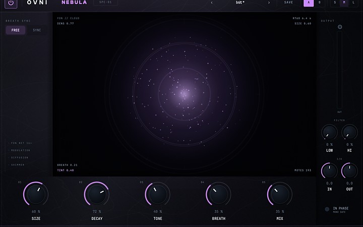Click the SHIMMER list entry

(17, 165)
